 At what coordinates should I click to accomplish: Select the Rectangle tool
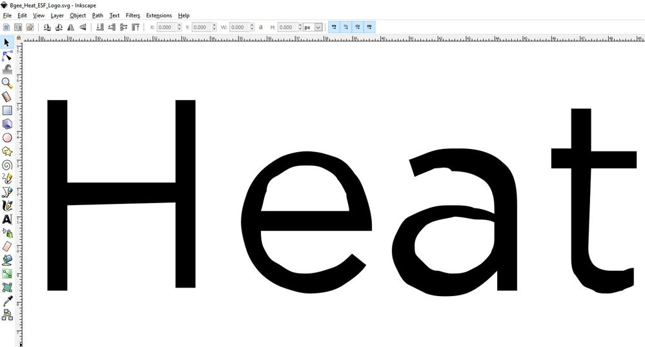tap(7, 110)
